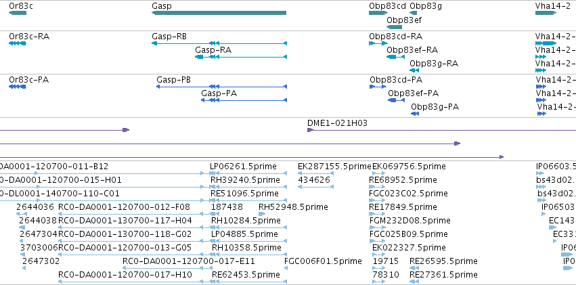Click the Gasp-RA transcript label

click(213, 50)
